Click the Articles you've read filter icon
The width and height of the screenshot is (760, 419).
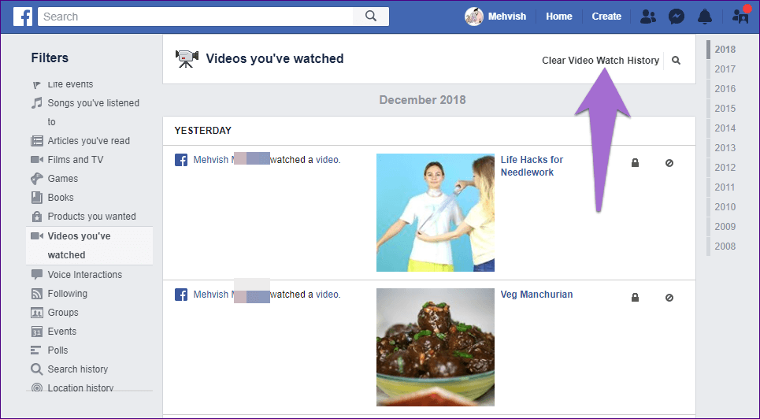37,141
